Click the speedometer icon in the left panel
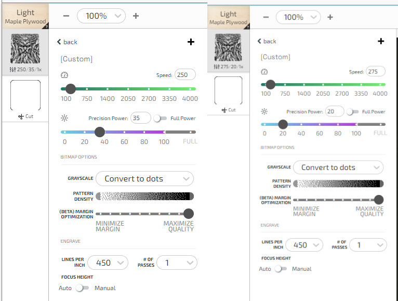Image resolution: width=398 pixels, height=301 pixels. [x=64, y=75]
